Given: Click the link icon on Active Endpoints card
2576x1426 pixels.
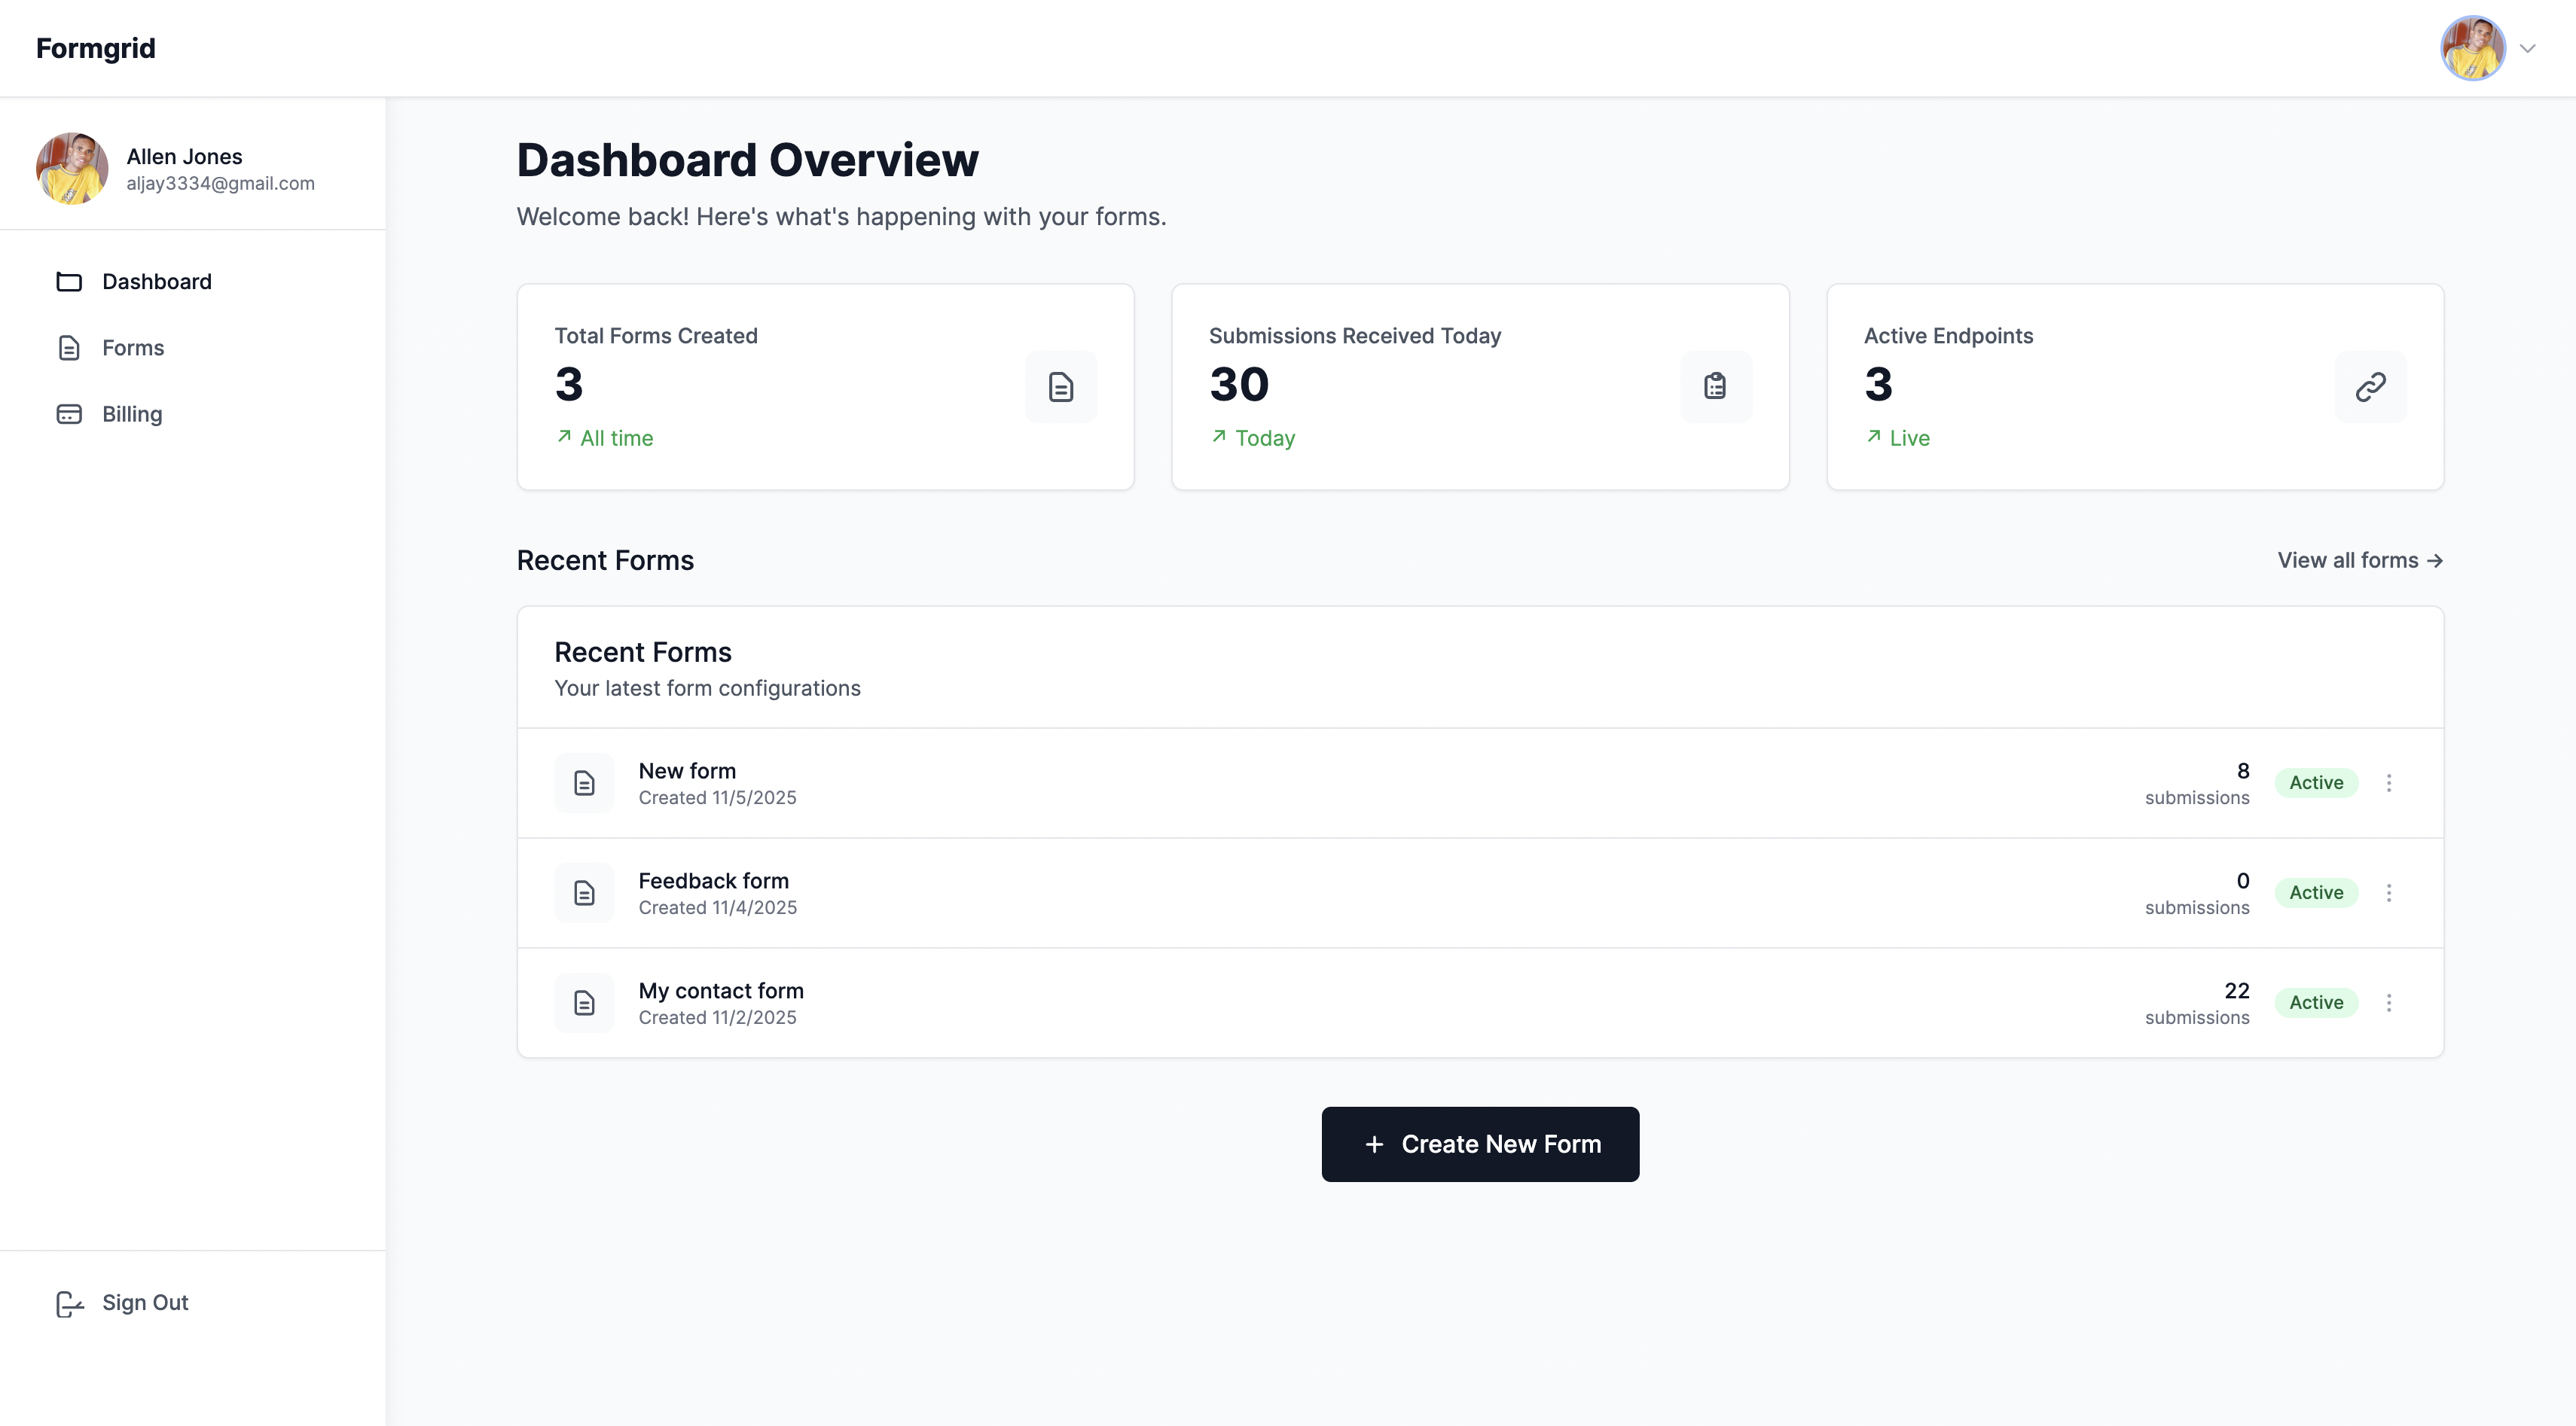Looking at the screenshot, I should point(2371,387).
